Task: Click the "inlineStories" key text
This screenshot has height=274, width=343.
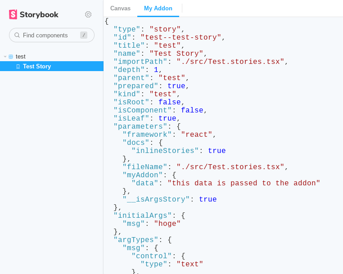Action: (165, 150)
